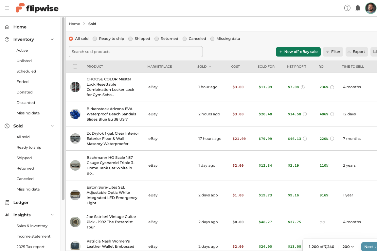Open the 200 per-page dropdown
The height and width of the screenshot is (251, 377).
pyautogui.click(x=348, y=247)
